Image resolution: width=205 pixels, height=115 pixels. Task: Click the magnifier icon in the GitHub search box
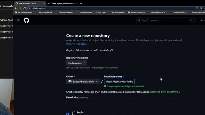139,20
